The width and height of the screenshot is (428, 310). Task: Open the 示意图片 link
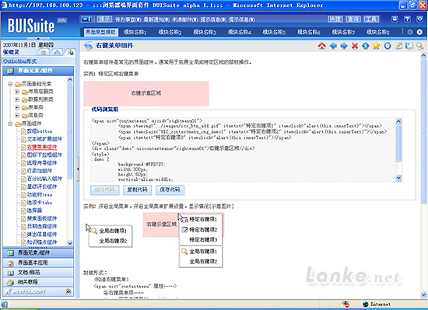pos(223,207)
